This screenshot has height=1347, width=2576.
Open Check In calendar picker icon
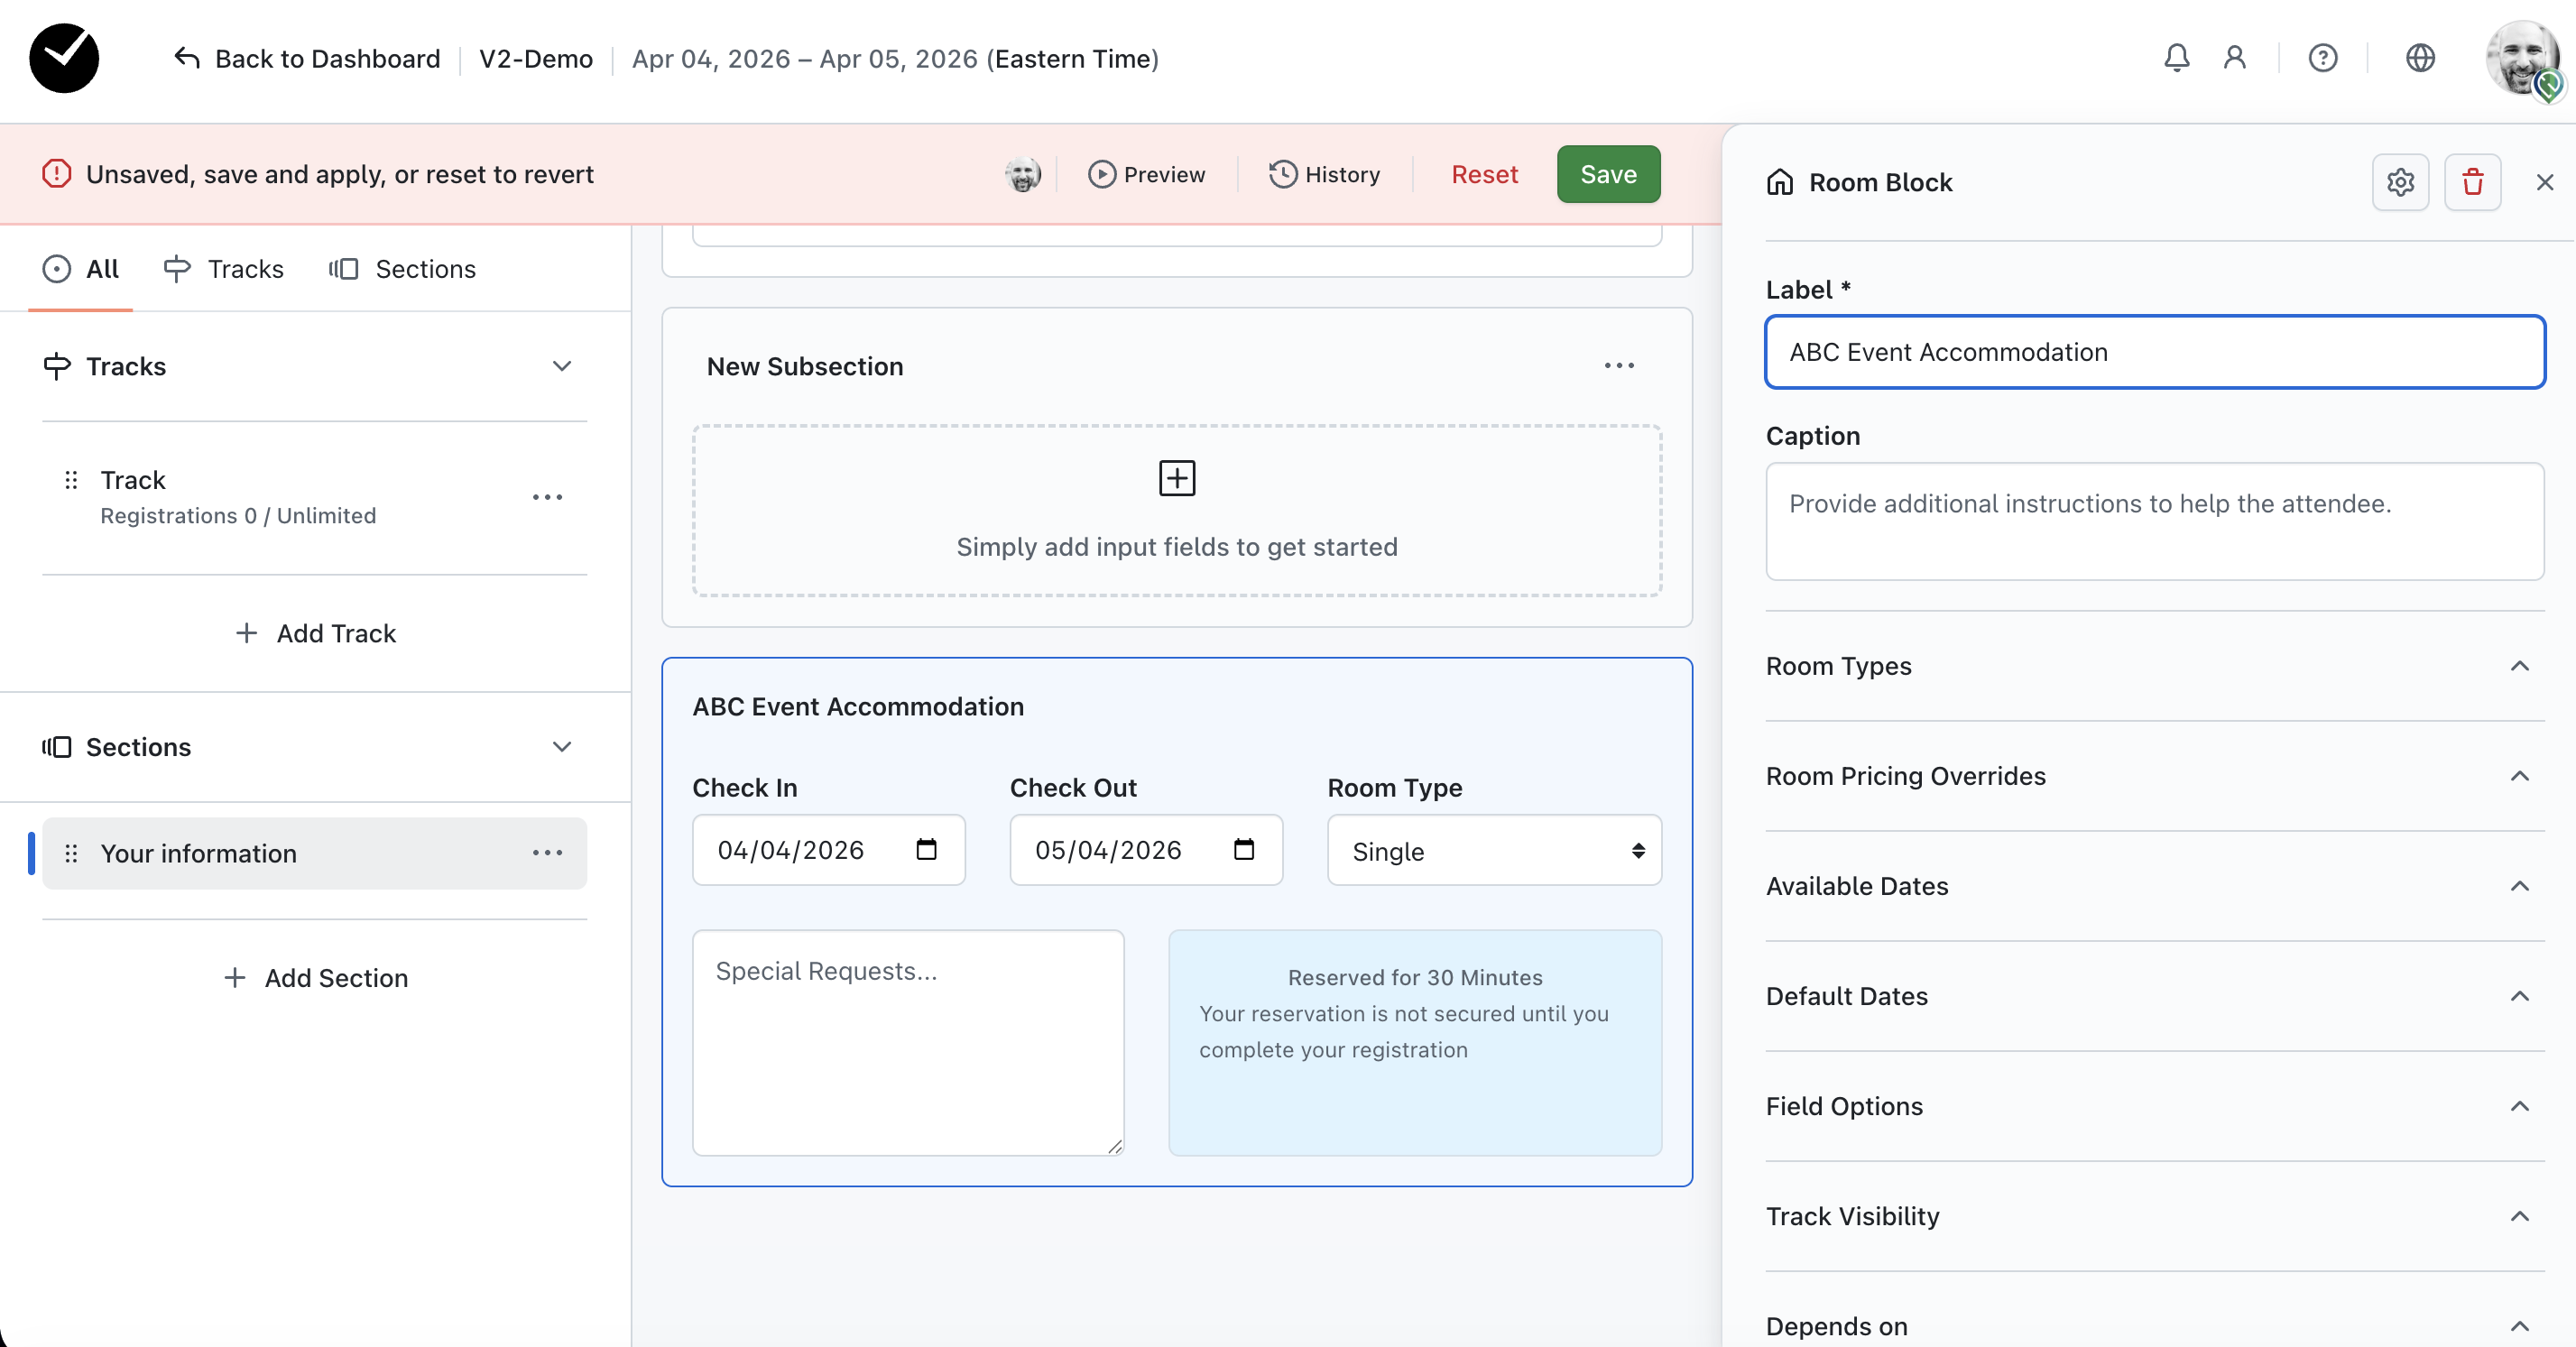tap(926, 849)
